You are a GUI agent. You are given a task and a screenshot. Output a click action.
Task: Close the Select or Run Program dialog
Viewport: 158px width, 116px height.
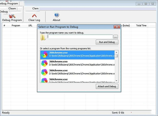pyautogui.click(x=117, y=27)
